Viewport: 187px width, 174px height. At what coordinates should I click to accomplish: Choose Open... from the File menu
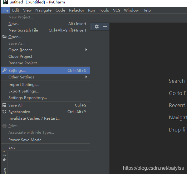point(45,37)
